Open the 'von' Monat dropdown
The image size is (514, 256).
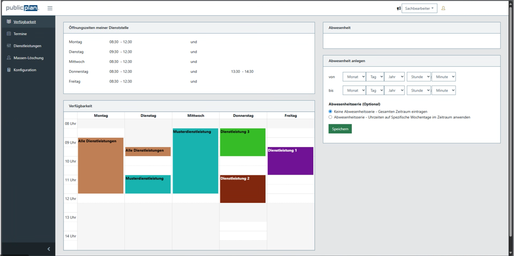click(x=354, y=77)
